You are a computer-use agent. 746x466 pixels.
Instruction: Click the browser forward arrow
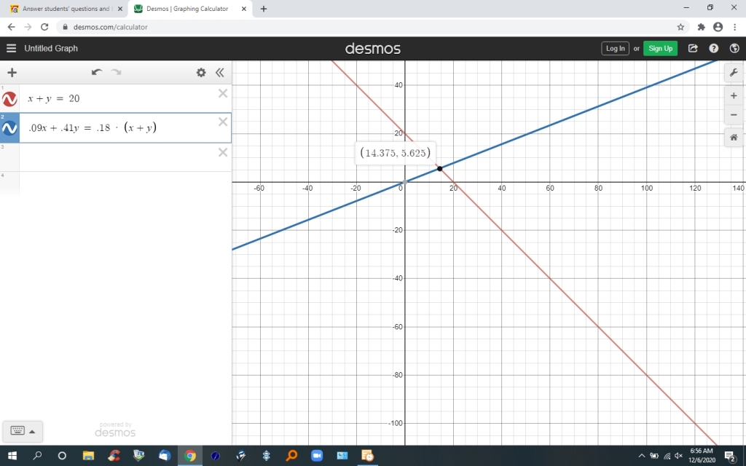tap(28, 27)
